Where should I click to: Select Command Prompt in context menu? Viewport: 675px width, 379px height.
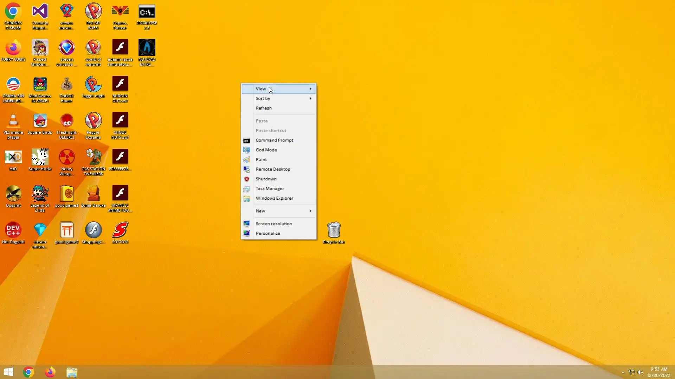(274, 140)
